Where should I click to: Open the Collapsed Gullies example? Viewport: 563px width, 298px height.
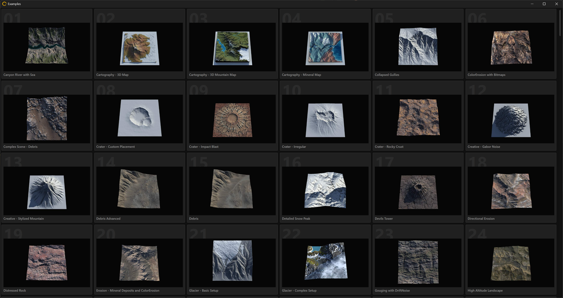pyautogui.click(x=418, y=44)
